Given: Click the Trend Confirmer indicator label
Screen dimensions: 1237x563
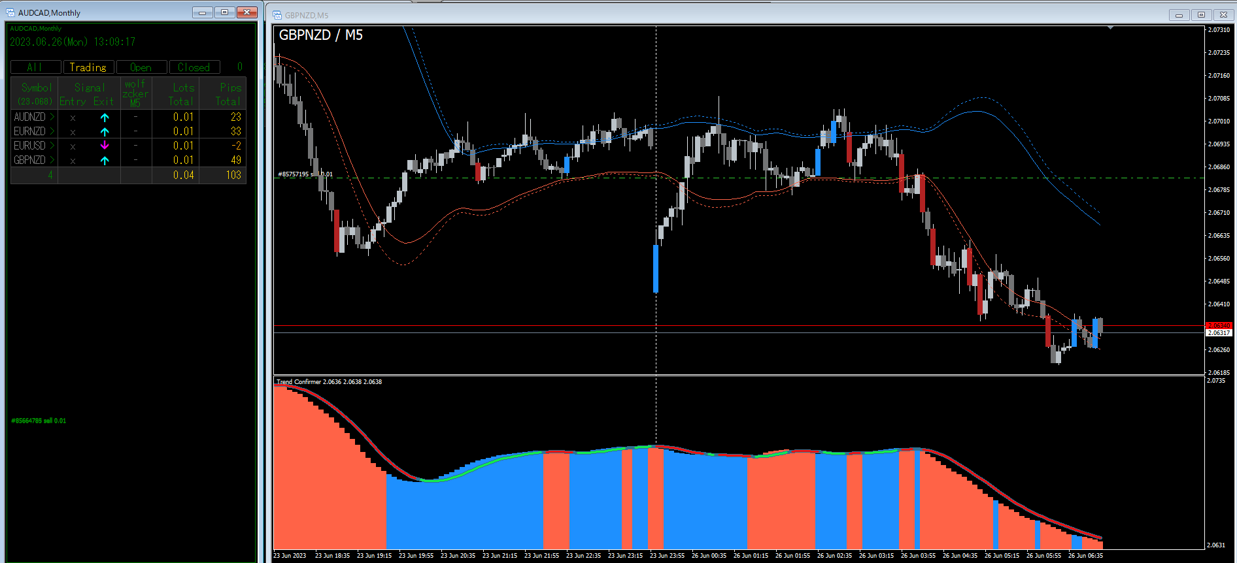Looking at the screenshot, I should (x=329, y=382).
